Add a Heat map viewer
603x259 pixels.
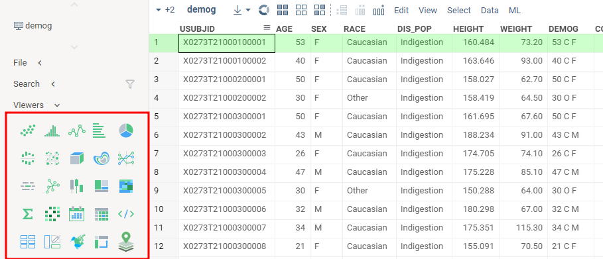[x=126, y=186]
